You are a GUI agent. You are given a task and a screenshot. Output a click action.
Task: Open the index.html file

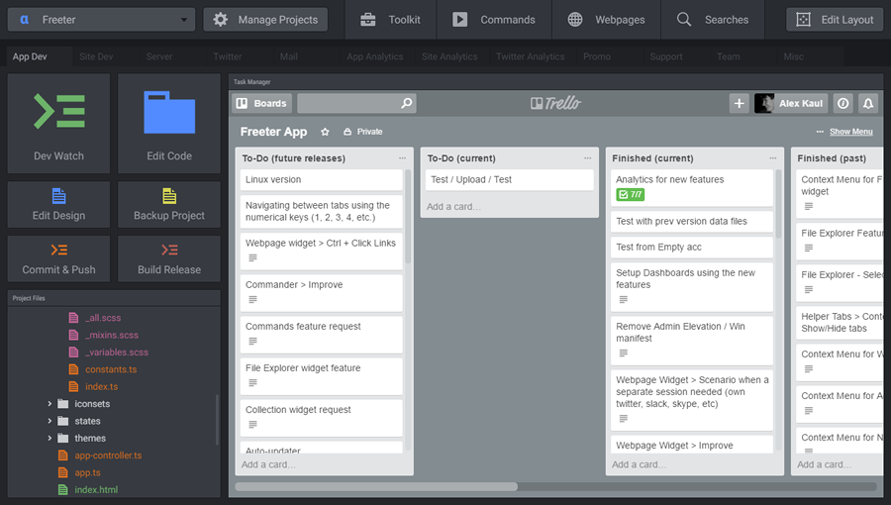point(96,490)
